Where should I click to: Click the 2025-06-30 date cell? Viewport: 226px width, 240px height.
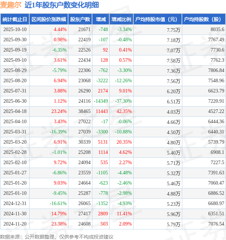click(15, 101)
